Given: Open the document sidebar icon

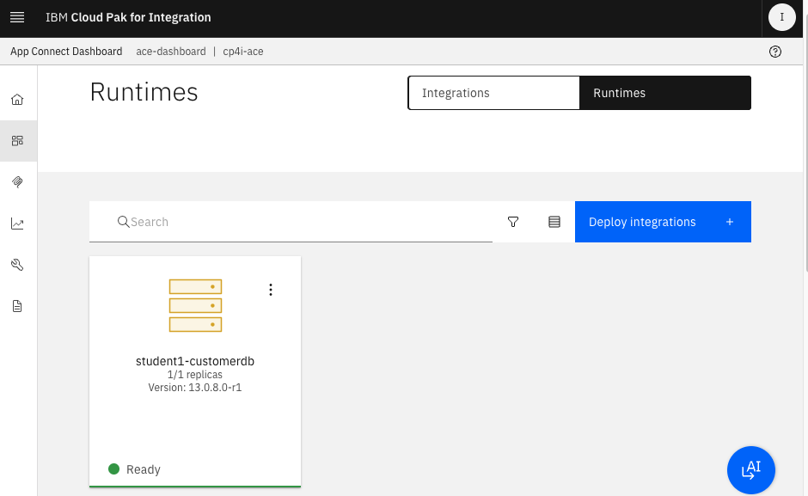Looking at the screenshot, I should pyautogui.click(x=17, y=306).
